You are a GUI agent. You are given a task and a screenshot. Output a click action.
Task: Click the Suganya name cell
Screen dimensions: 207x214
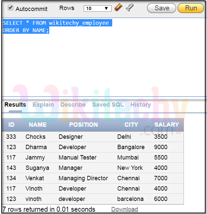(37, 168)
